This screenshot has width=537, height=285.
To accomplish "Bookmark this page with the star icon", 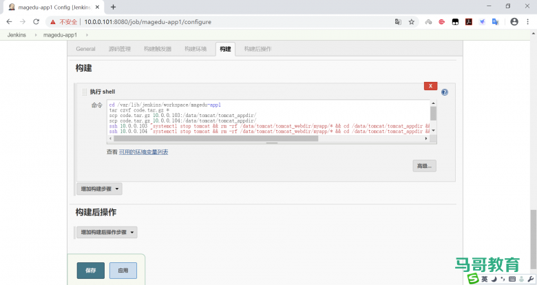I will tap(411, 22).
